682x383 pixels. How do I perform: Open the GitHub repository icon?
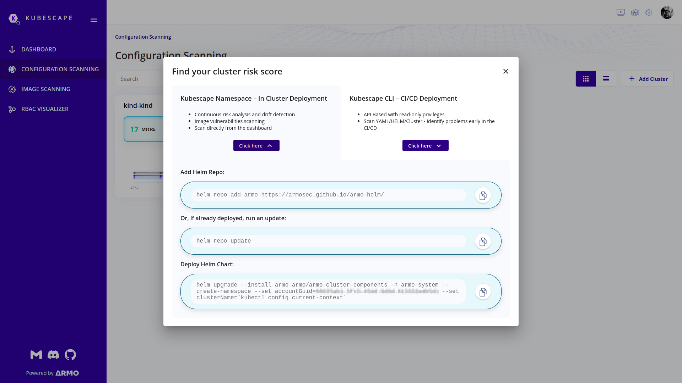(x=70, y=355)
